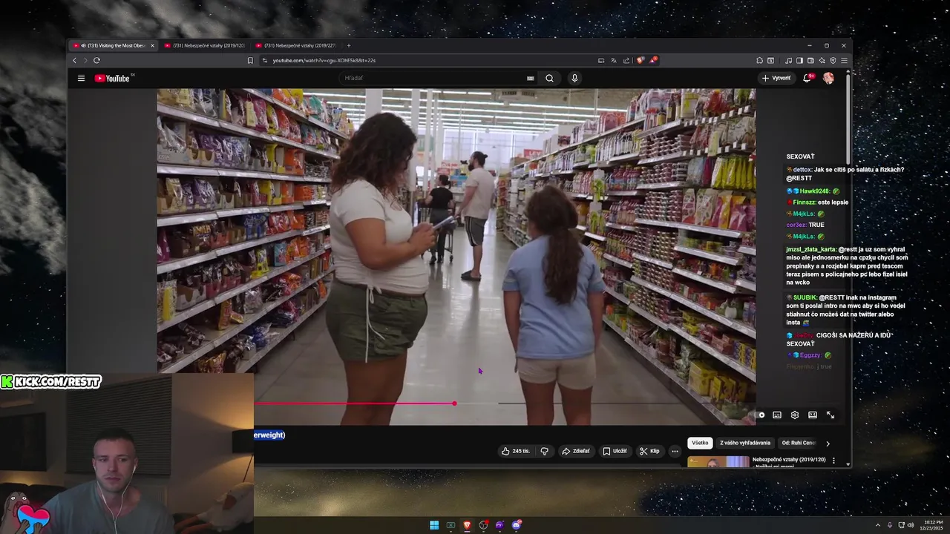
Task: Go to YouTube home via logo
Action: (112, 78)
